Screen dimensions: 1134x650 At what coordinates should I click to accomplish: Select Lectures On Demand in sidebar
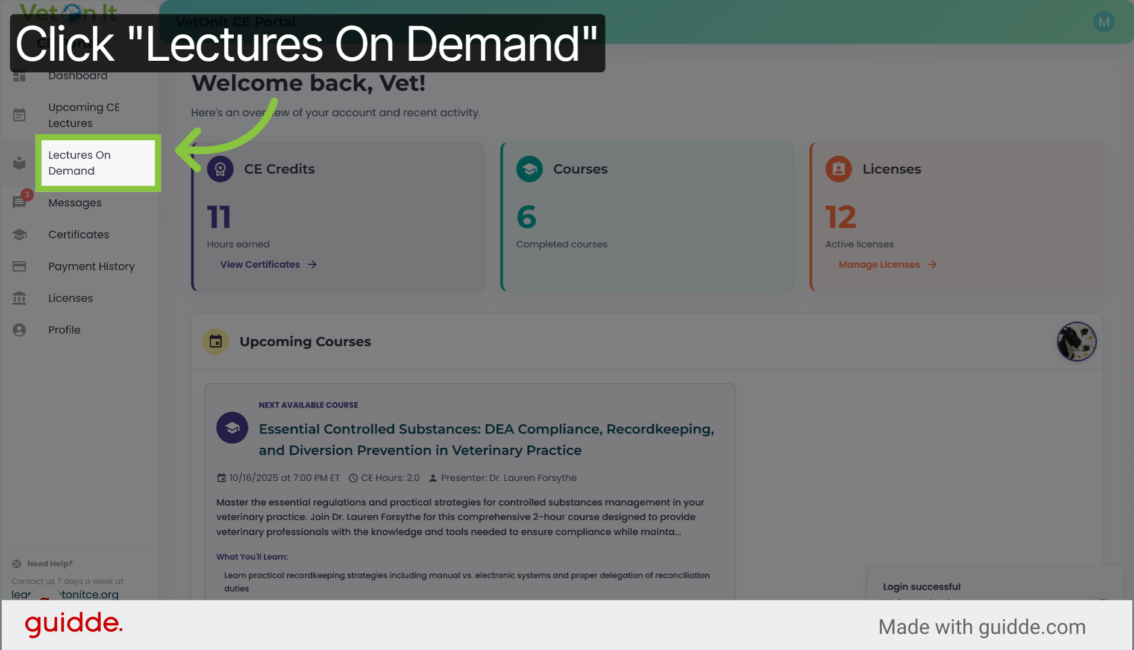(80, 163)
